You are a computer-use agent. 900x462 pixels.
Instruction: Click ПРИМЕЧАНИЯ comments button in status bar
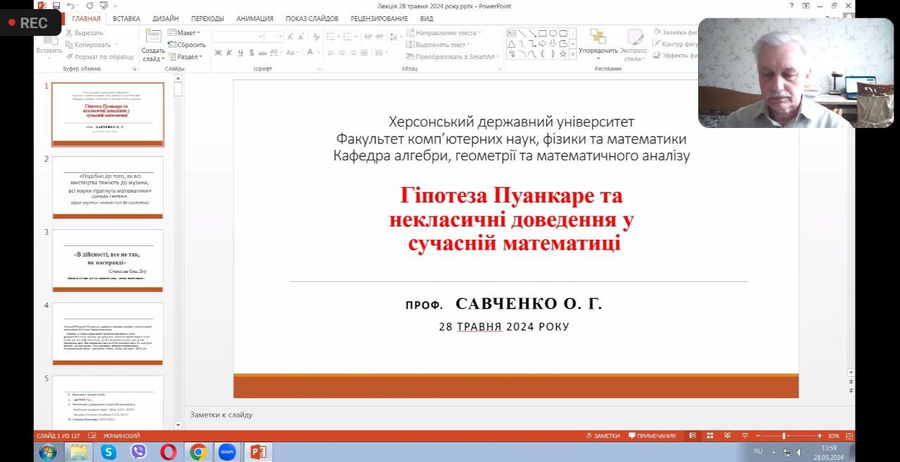652,436
